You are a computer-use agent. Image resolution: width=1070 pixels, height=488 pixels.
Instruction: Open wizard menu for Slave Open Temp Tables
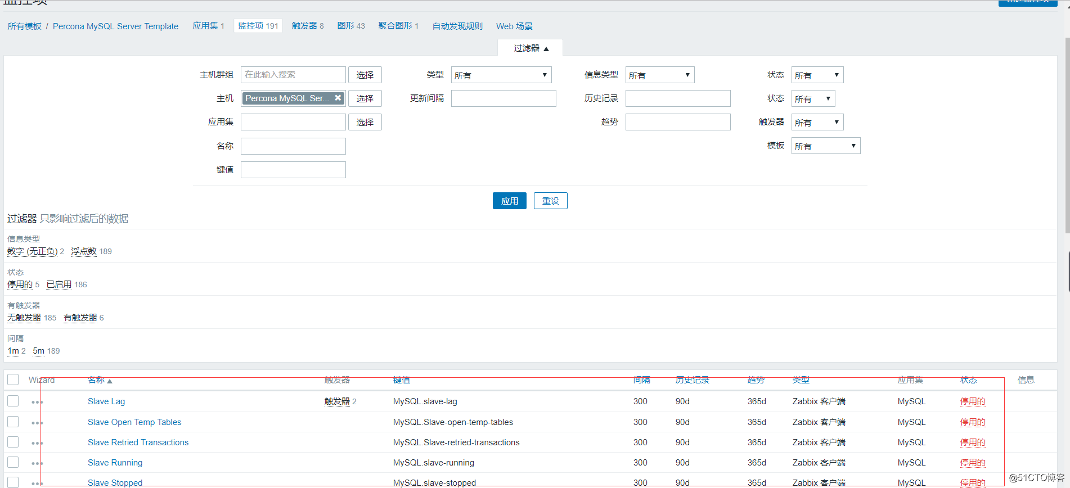pyautogui.click(x=37, y=423)
